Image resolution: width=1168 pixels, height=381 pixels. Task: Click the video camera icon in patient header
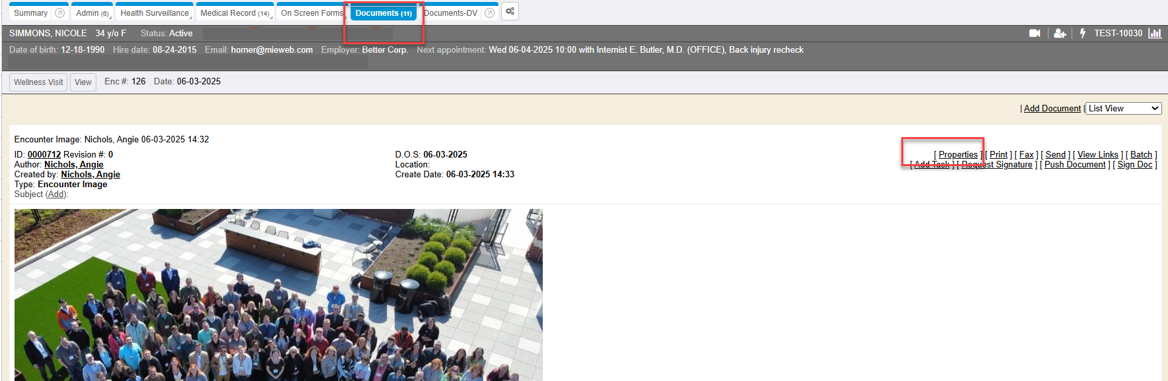1034,34
